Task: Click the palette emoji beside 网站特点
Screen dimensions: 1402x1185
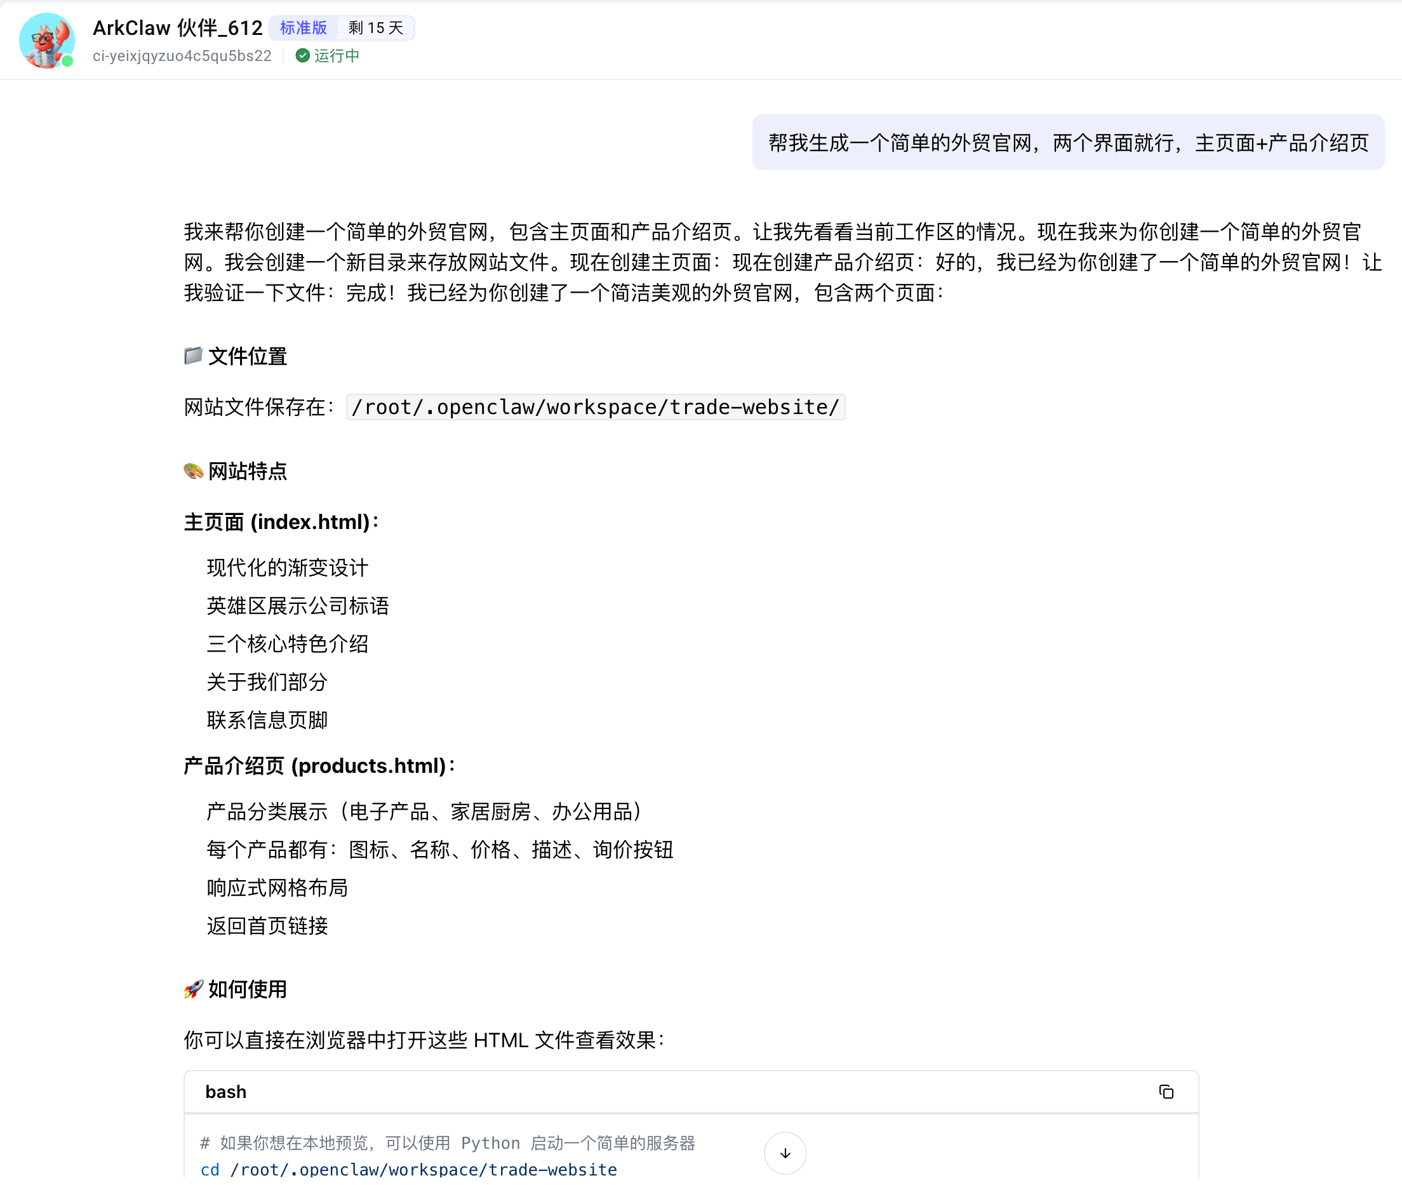Action: [x=193, y=471]
